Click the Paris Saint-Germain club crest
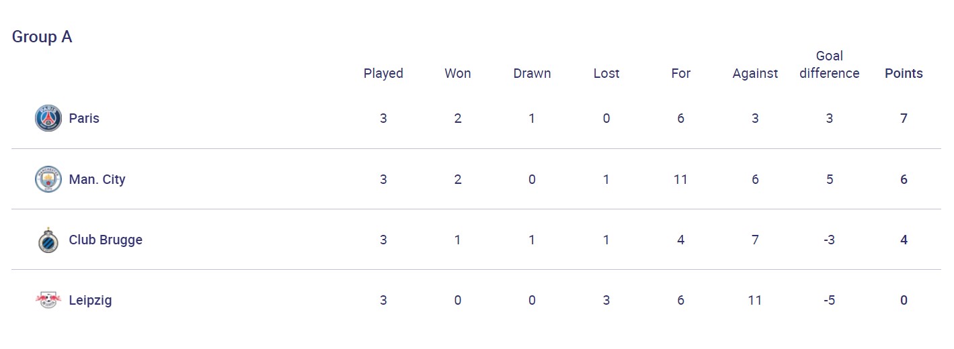The image size is (954, 349). click(x=48, y=118)
